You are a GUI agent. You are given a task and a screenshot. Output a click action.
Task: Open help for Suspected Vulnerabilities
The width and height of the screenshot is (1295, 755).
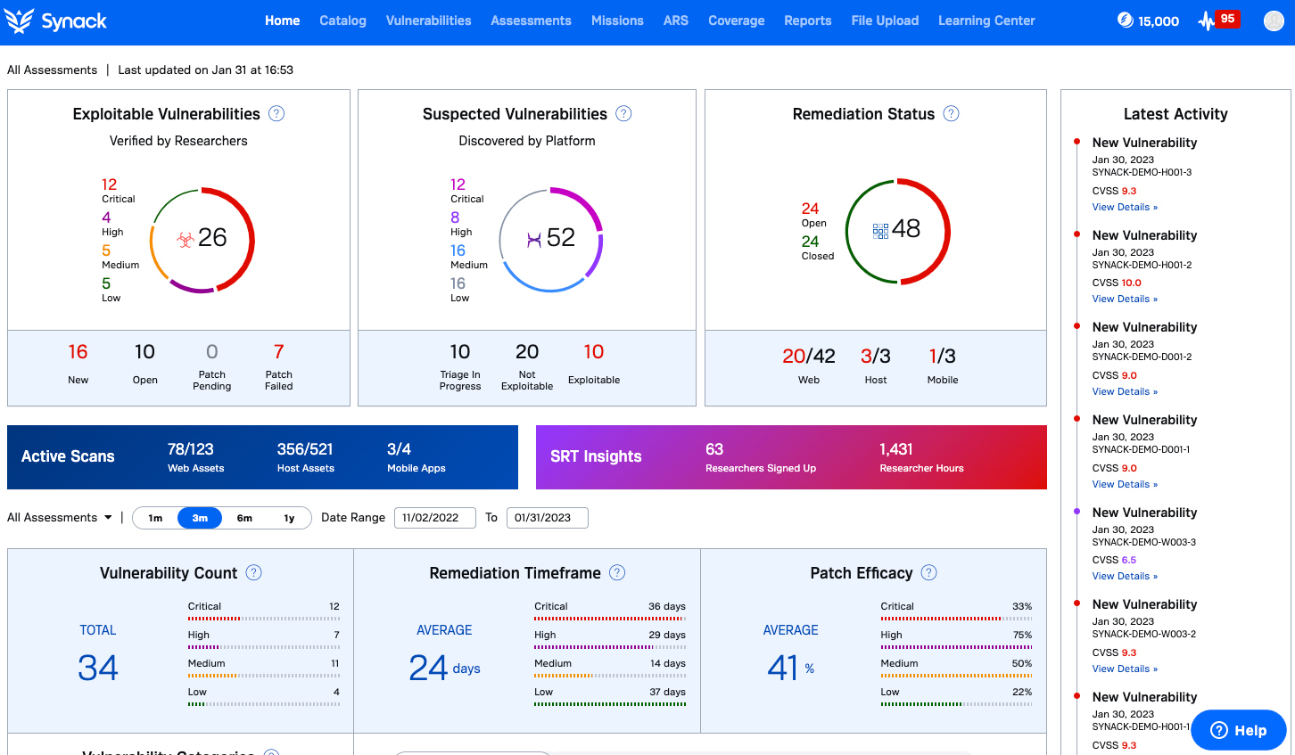623,113
